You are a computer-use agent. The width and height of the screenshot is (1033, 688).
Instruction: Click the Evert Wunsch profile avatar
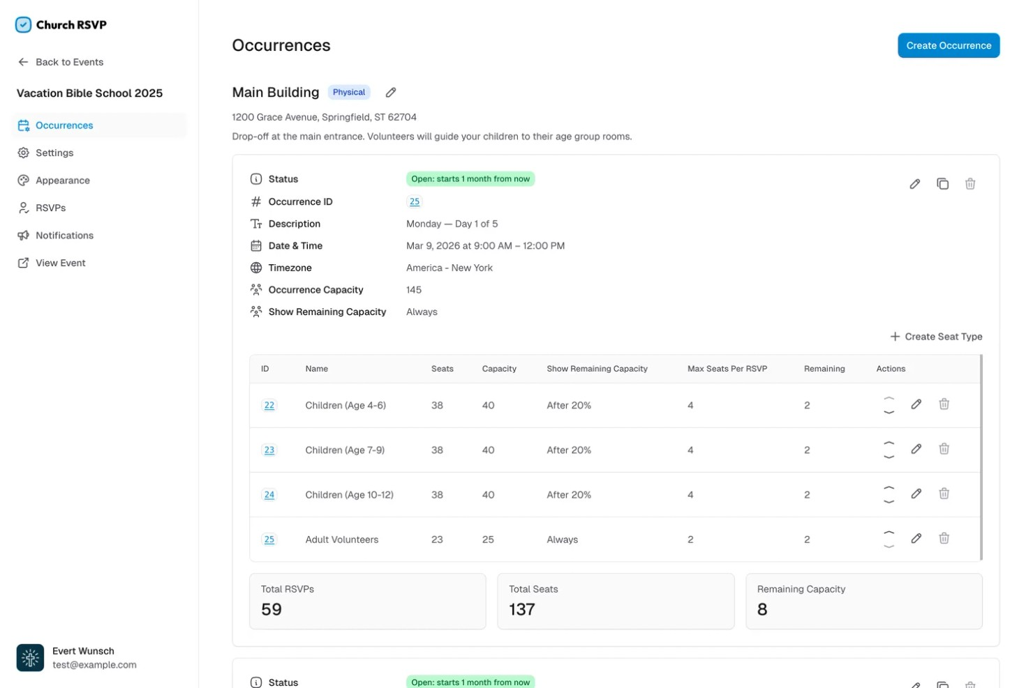30,657
